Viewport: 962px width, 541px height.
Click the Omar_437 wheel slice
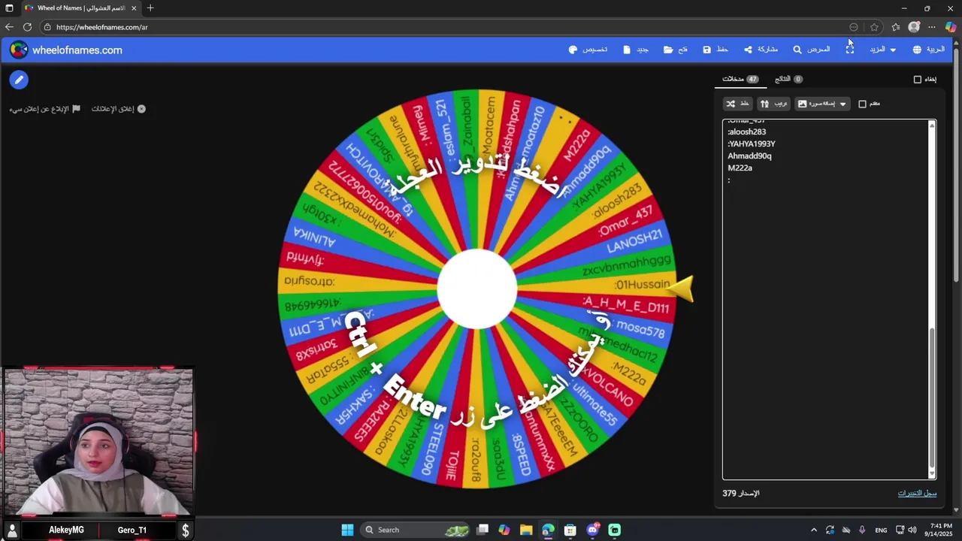(x=625, y=221)
